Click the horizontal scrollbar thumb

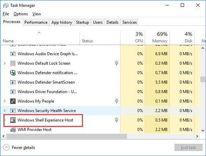pos(67,136)
